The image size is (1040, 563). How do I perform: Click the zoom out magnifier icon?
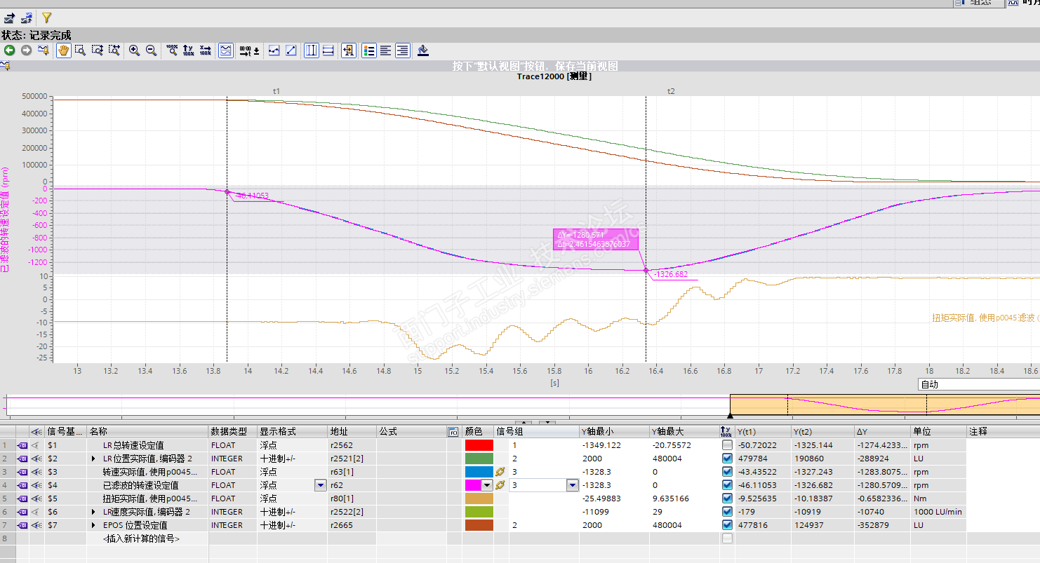(x=151, y=50)
